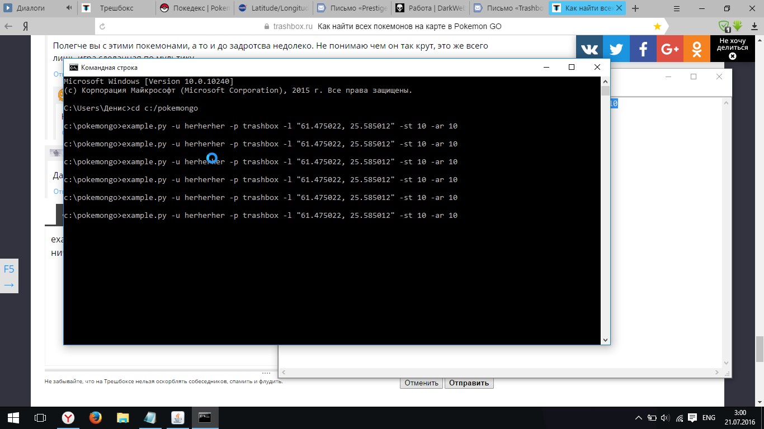
Task: Select Command Prompt on the taskbar
Action: click(205, 417)
